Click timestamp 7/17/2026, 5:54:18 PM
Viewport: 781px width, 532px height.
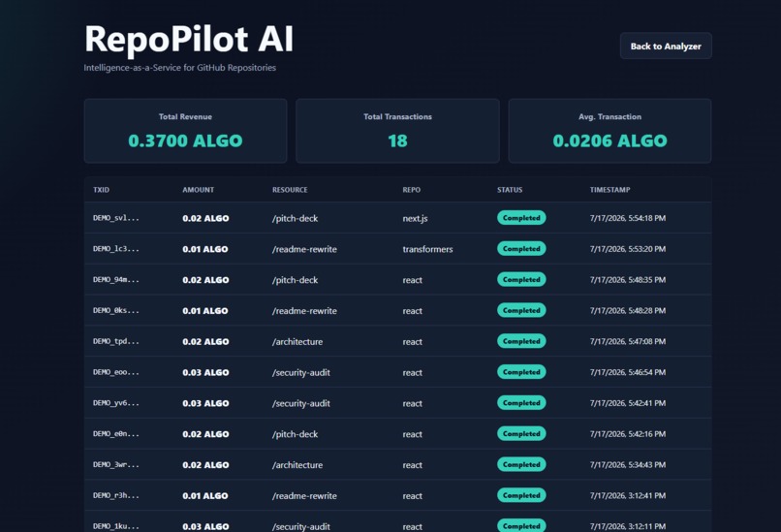[x=628, y=218]
